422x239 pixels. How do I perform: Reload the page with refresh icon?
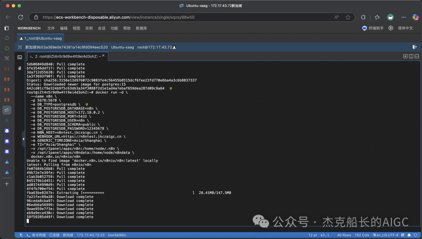click(x=21, y=17)
